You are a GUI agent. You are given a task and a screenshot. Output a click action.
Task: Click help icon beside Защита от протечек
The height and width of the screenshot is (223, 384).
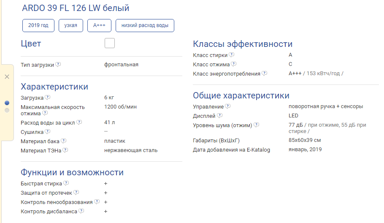(76, 192)
